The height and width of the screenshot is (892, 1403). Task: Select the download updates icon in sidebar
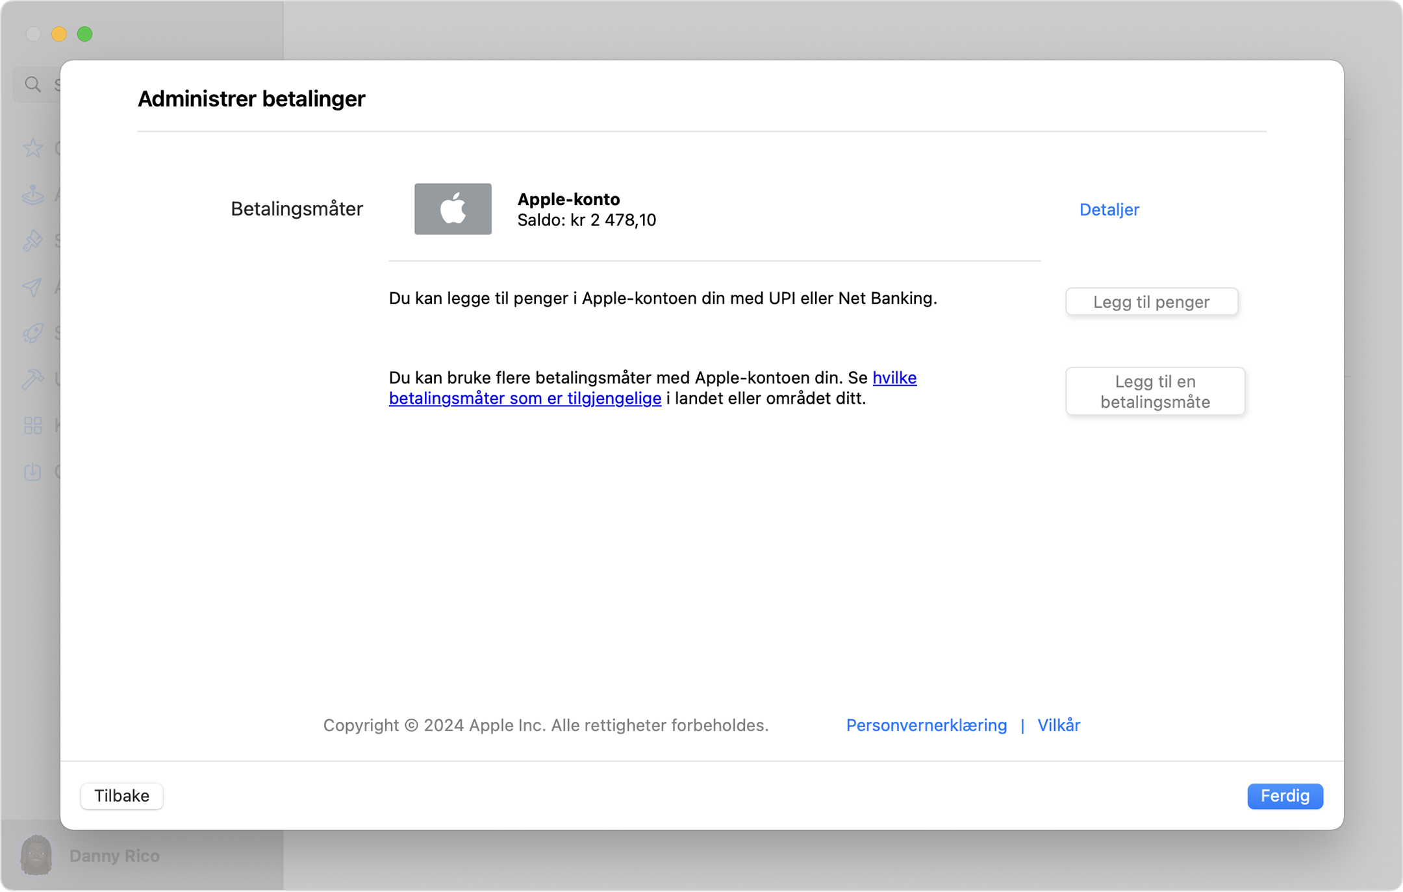coord(32,471)
